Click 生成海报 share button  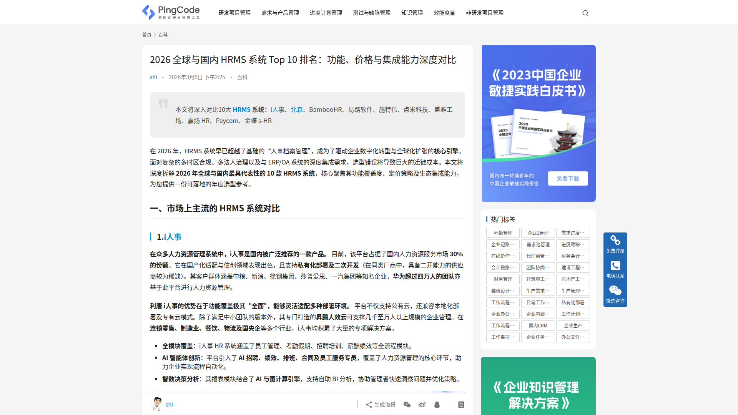click(x=381, y=405)
